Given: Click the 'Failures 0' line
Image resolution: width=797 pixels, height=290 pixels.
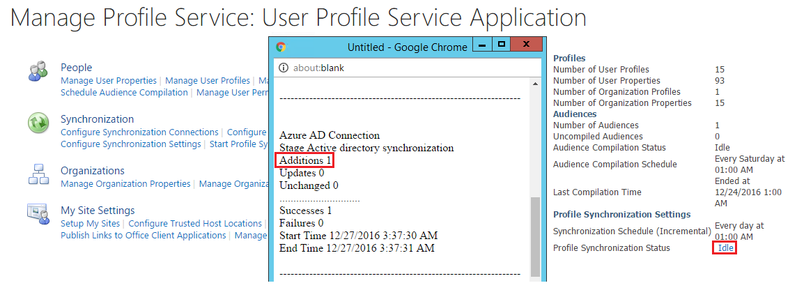Looking at the screenshot, I should pos(302,223).
